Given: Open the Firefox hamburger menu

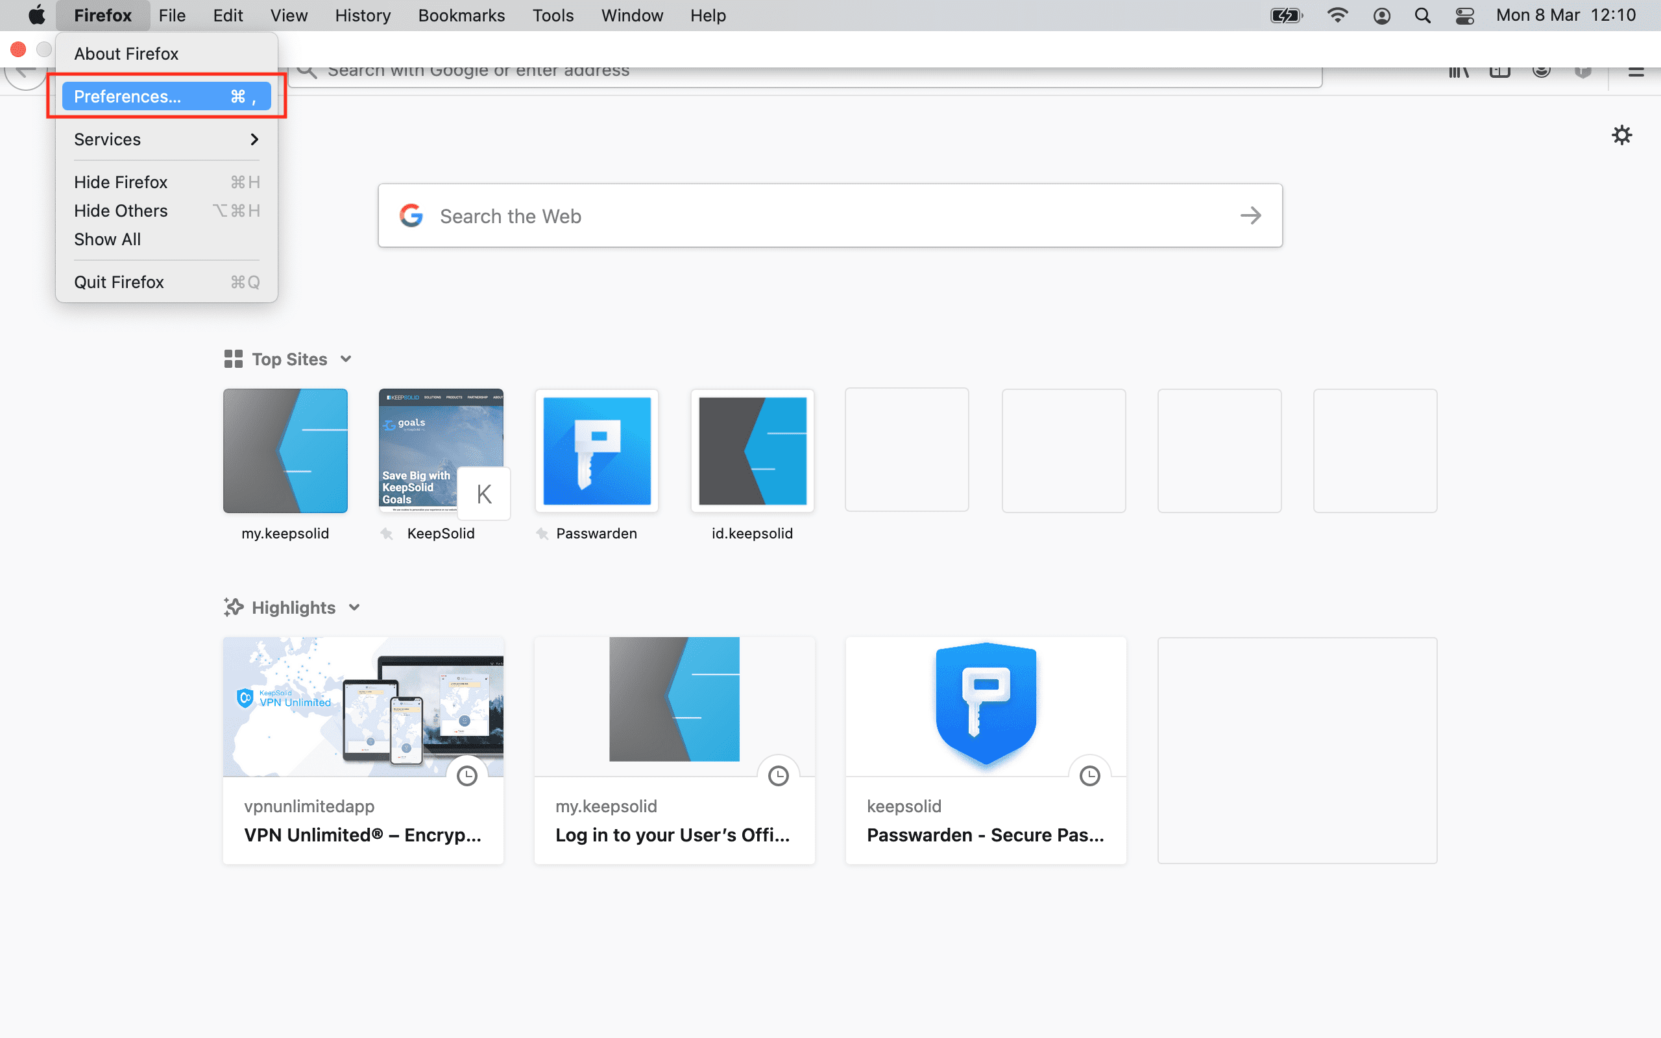Looking at the screenshot, I should pyautogui.click(x=1636, y=71).
